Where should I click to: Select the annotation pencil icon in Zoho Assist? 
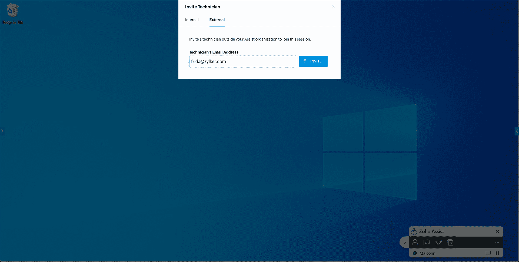[x=438, y=243]
